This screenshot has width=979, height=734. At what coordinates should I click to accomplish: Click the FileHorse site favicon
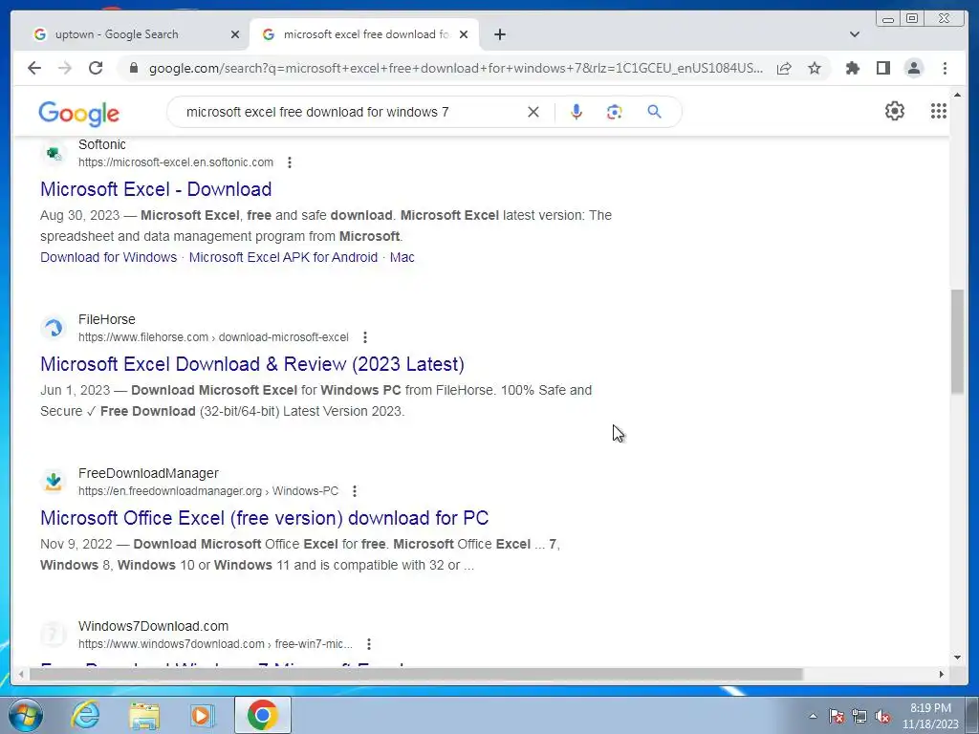pyautogui.click(x=54, y=328)
